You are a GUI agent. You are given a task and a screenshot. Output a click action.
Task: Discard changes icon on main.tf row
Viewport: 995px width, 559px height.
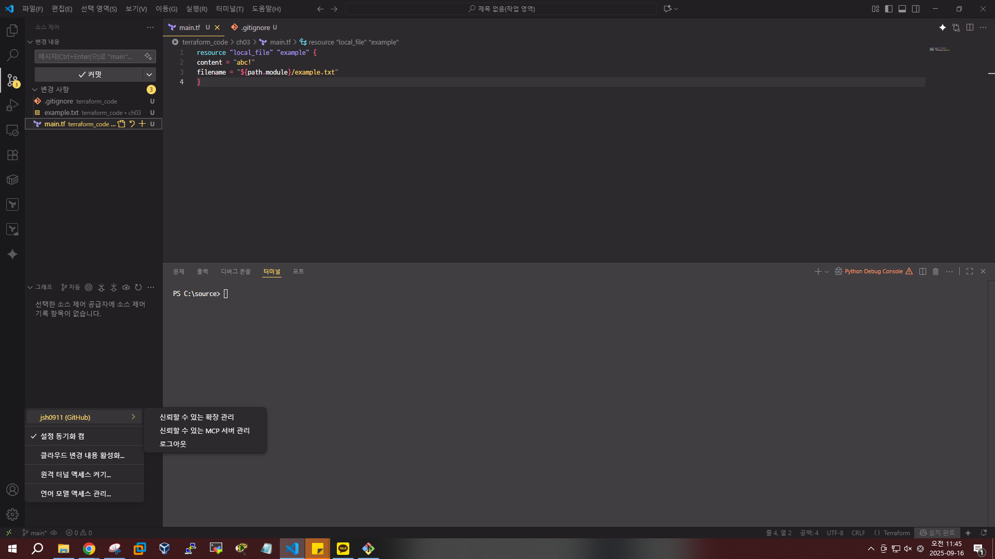pyautogui.click(x=132, y=124)
